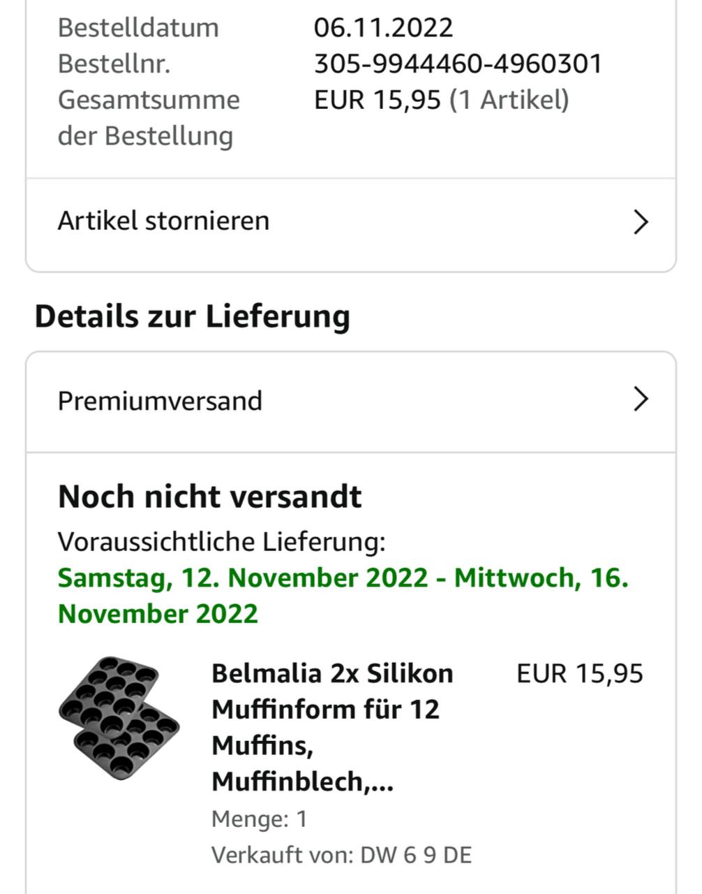
Task: Tap the green estimated delivery date range
Action: pyautogui.click(x=343, y=596)
